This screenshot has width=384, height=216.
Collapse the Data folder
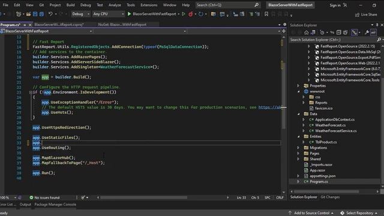[298, 114]
